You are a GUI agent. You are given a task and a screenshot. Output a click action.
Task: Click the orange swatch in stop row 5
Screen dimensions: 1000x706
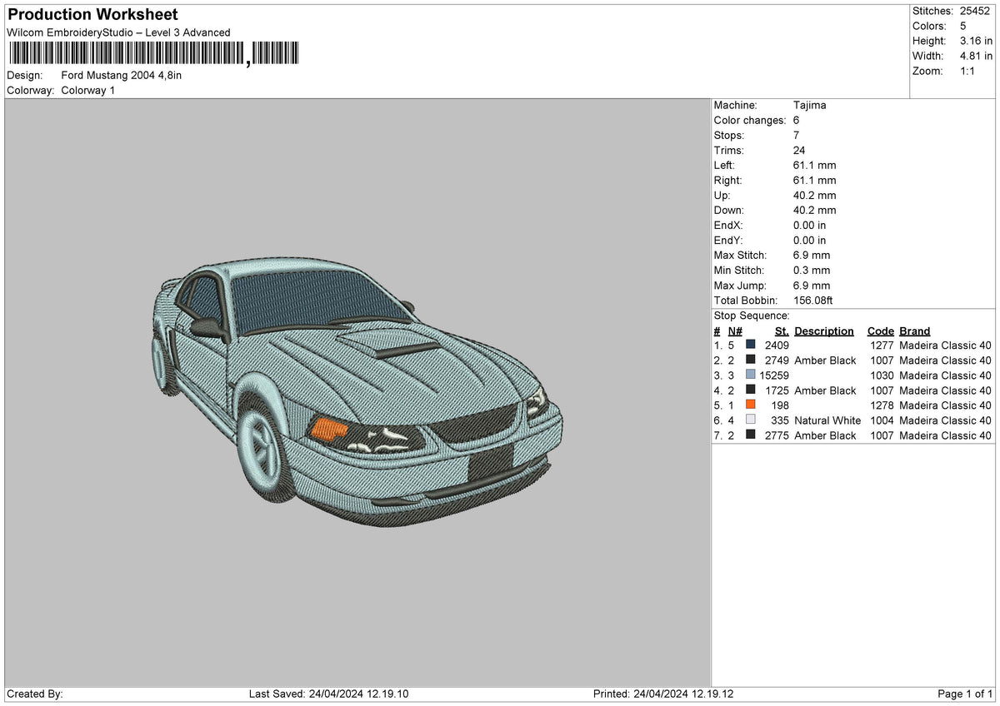(x=751, y=405)
